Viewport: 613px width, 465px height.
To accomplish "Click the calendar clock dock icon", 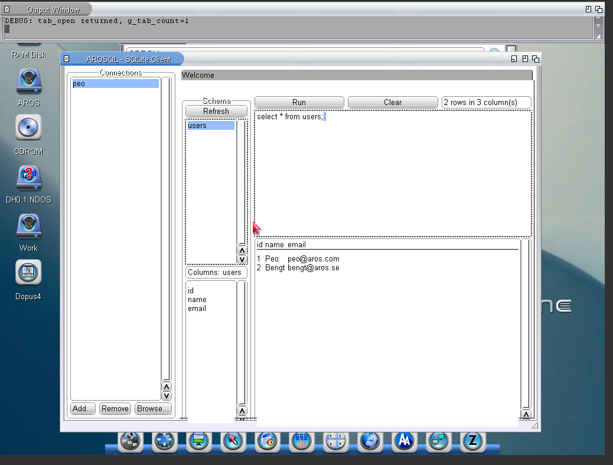I will click(268, 441).
